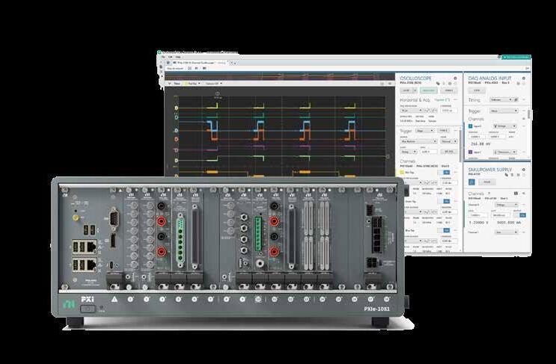Open the DAQ Input 0 Voltage type dropdown
This screenshot has height=364, width=556.
click(x=505, y=126)
